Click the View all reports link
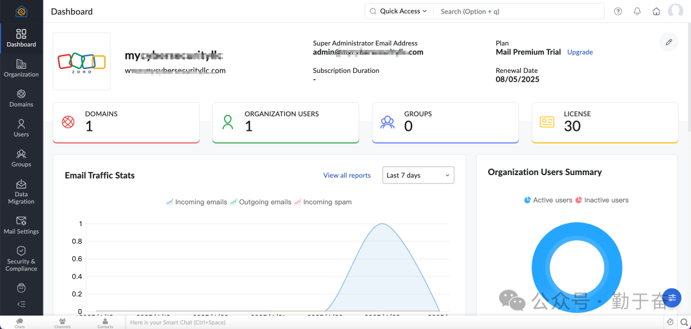 point(347,175)
